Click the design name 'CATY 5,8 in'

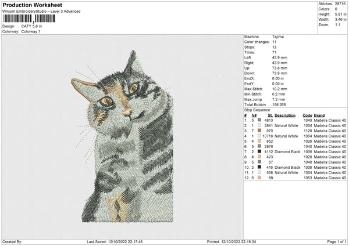[x=31, y=26]
